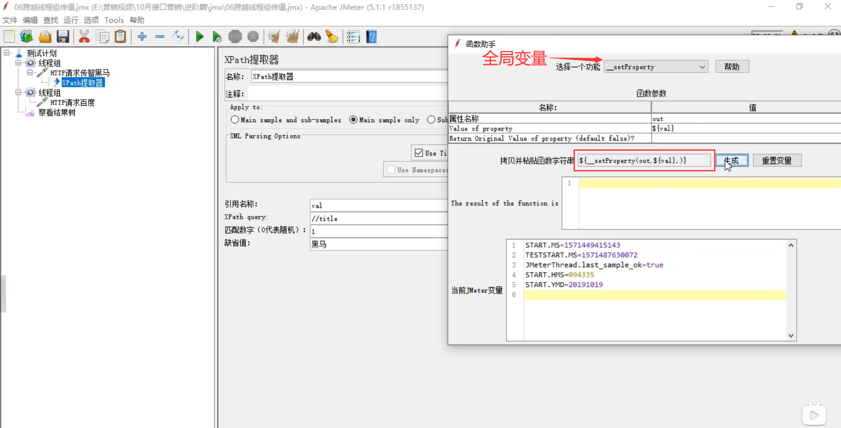Click Value of property cell ${val}
Viewport: 841px width, 428px height.
[746, 128]
